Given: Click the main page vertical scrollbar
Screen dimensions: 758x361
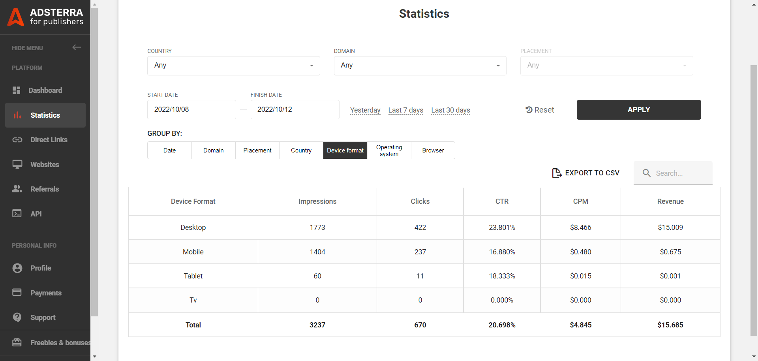Looking at the screenshot, I should pos(753,197).
